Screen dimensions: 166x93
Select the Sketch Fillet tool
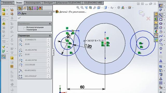(x=161, y=44)
